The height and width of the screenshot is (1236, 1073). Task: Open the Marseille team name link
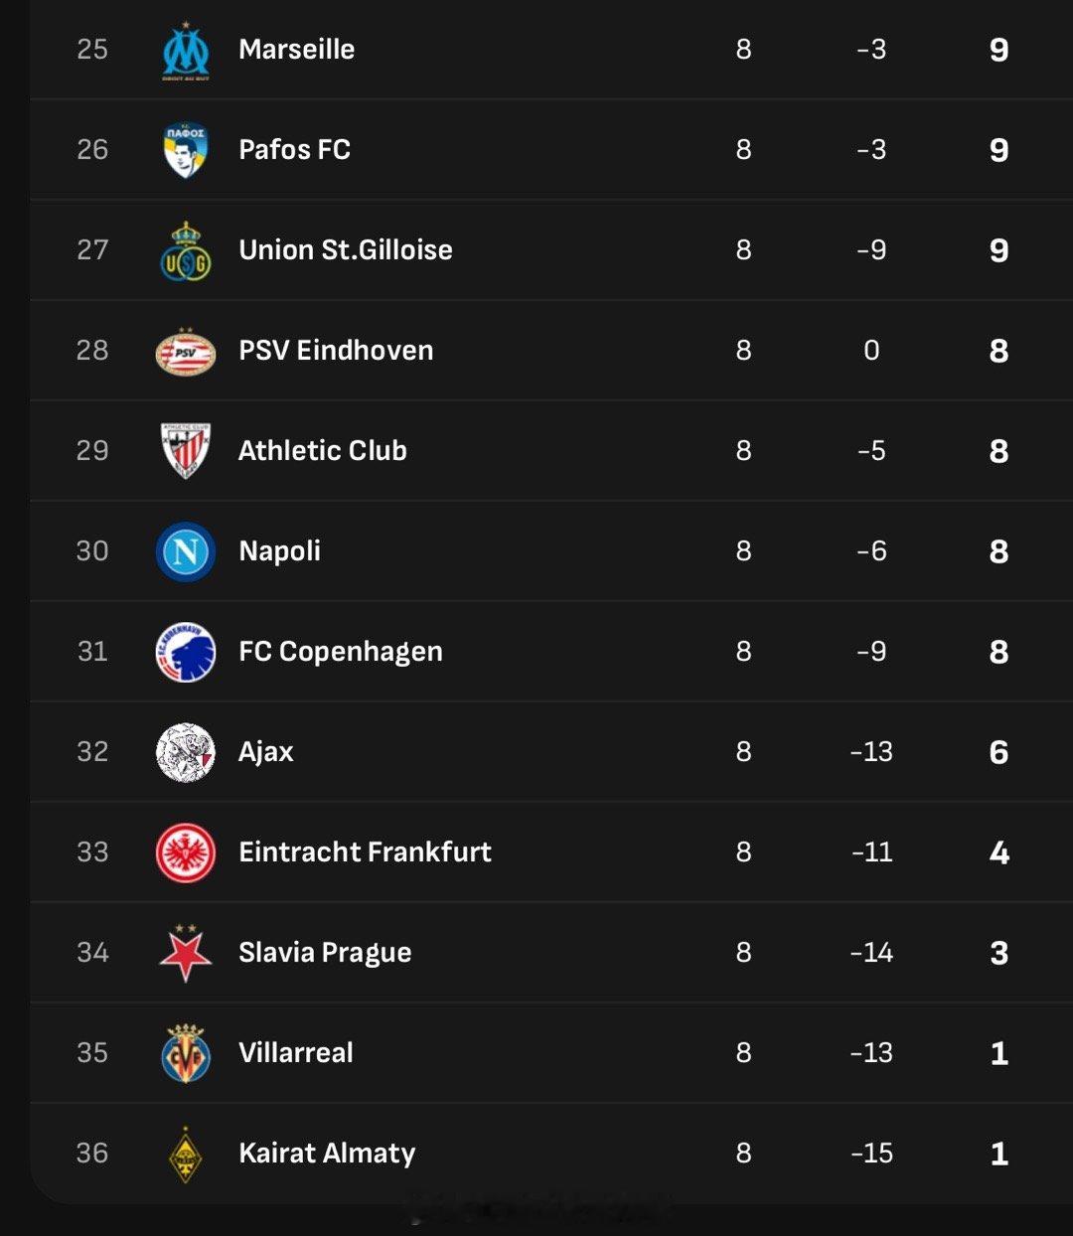pos(296,50)
